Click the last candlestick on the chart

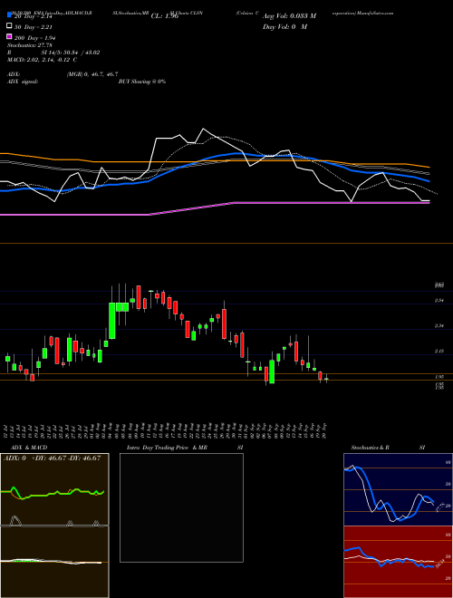click(x=326, y=379)
